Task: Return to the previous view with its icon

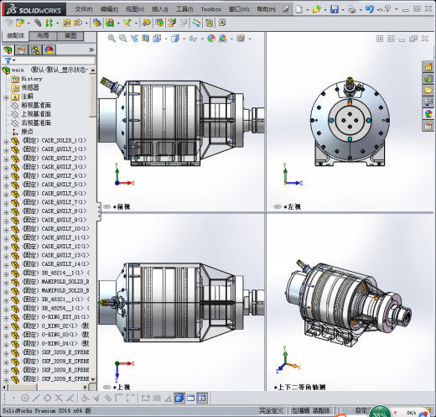Action: point(134,39)
